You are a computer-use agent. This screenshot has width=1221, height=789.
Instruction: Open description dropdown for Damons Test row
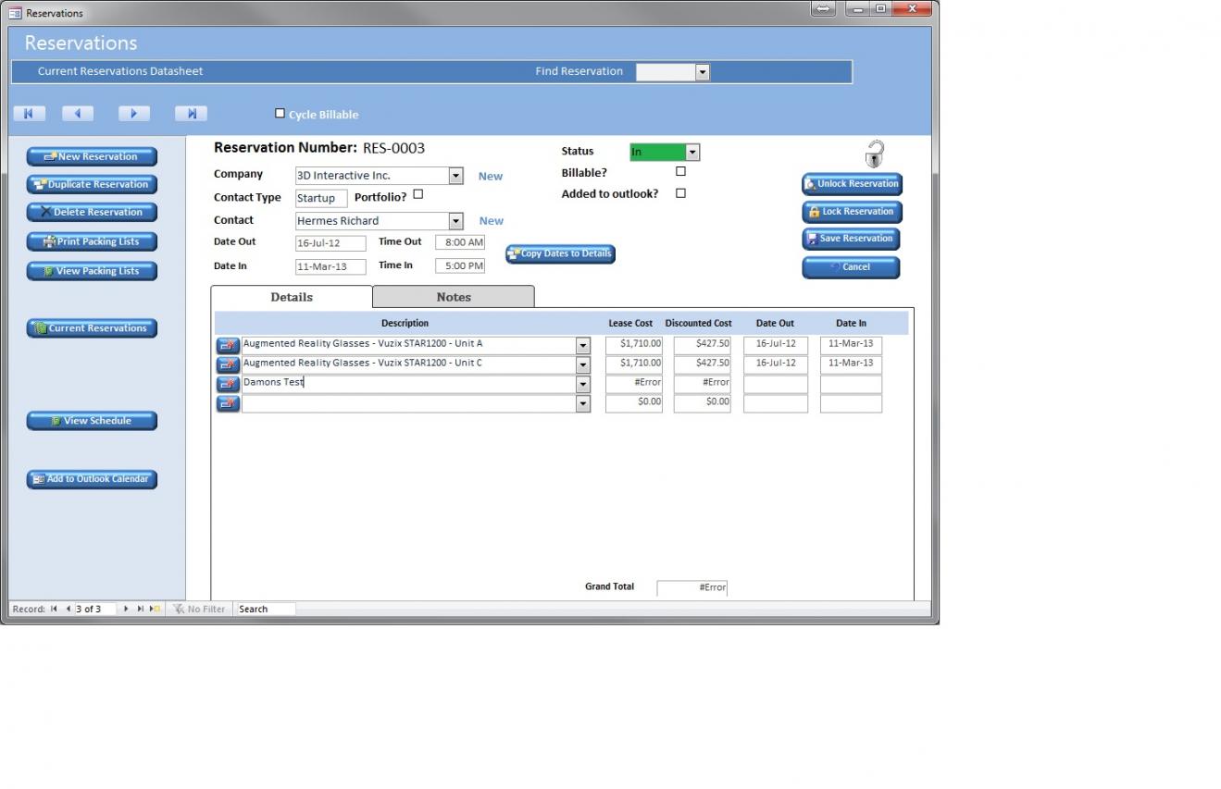click(583, 384)
